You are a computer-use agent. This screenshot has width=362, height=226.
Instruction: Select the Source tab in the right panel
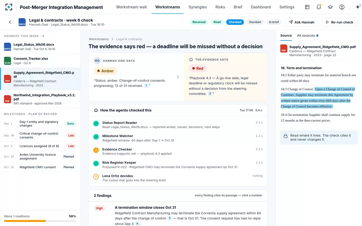tap(286, 36)
